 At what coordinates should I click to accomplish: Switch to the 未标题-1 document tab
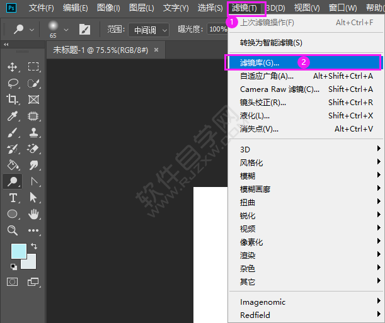pos(101,50)
